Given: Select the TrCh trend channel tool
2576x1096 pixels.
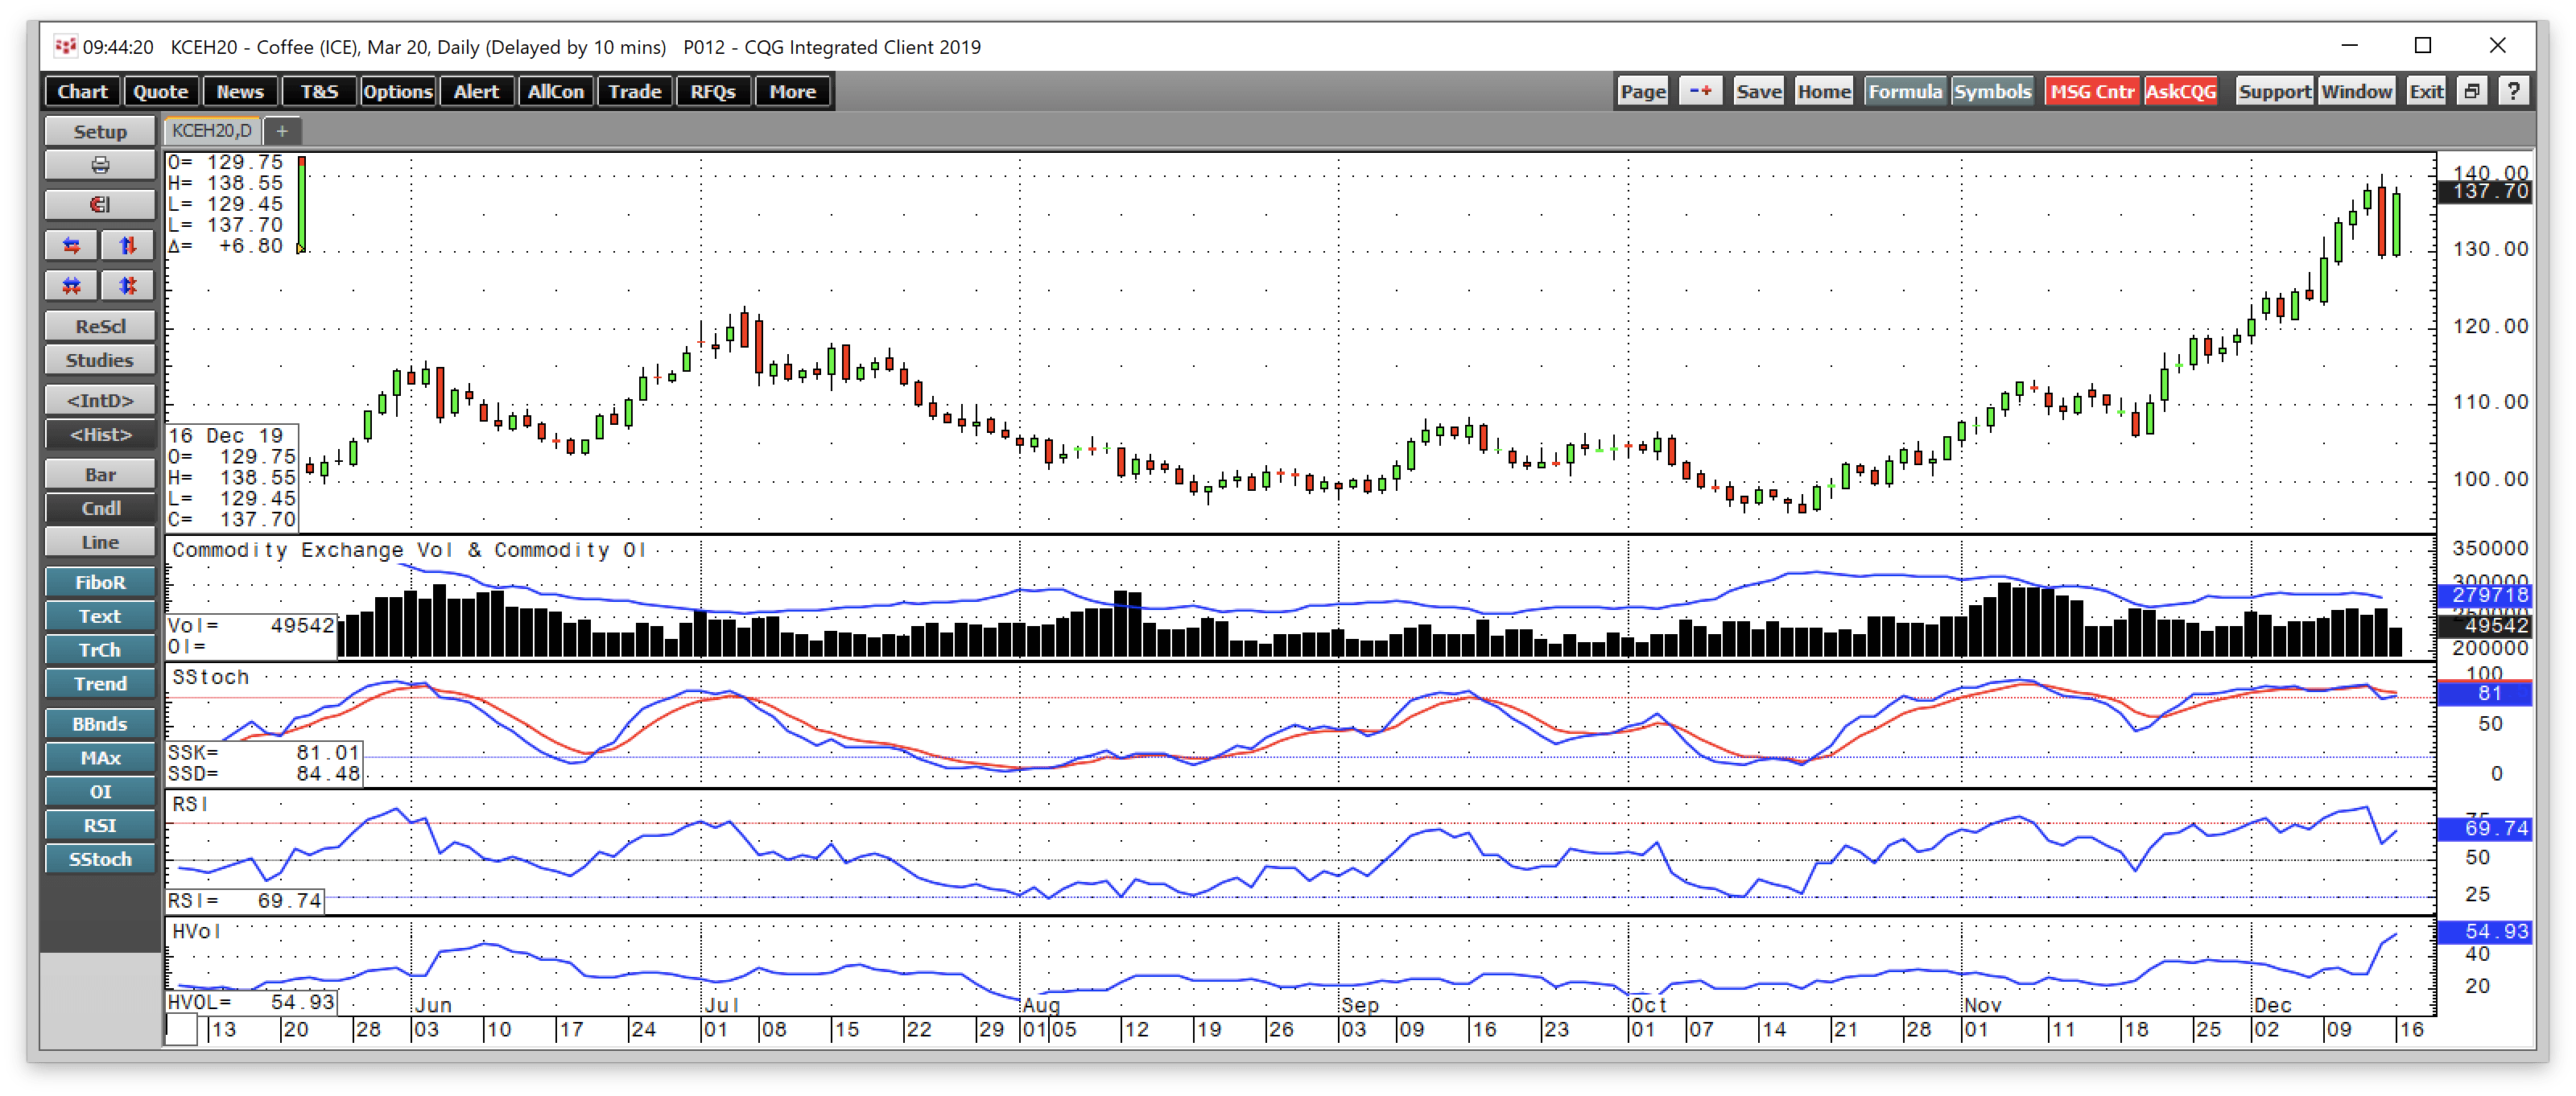Looking at the screenshot, I should (x=100, y=650).
